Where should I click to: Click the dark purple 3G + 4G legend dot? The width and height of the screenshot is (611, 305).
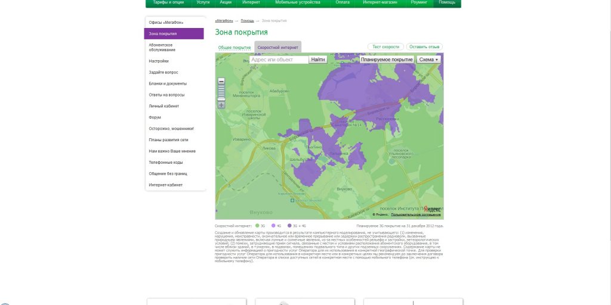289,226
